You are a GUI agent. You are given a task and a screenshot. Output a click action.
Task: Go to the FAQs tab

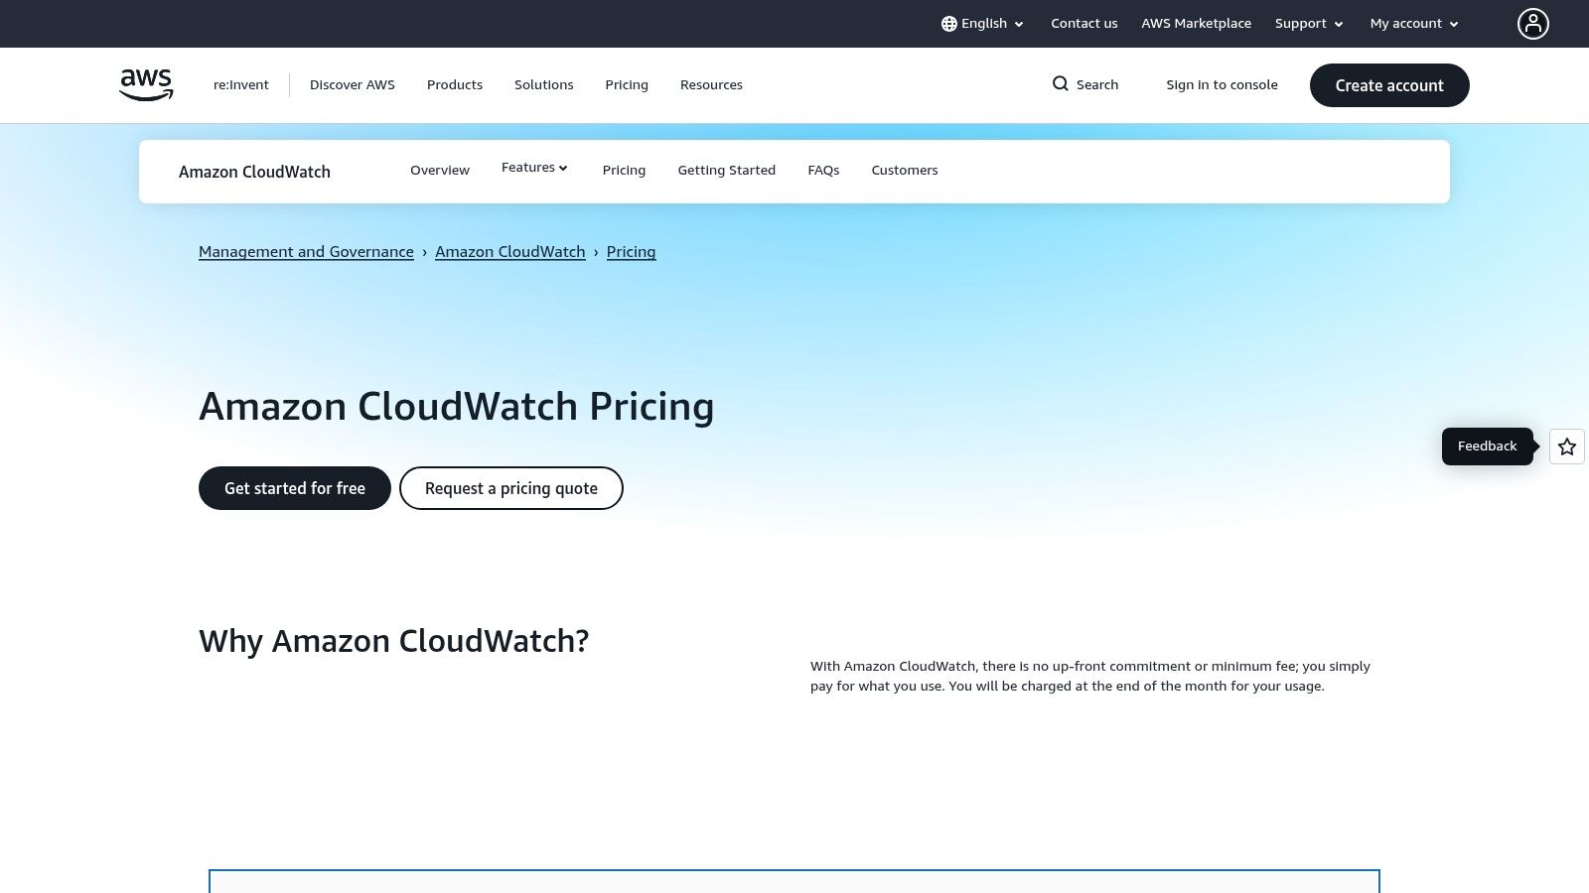(823, 171)
